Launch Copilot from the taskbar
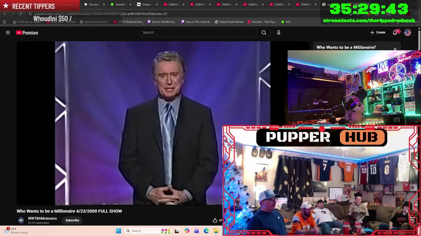The height and width of the screenshot is (236, 421). pyautogui.click(x=187, y=231)
